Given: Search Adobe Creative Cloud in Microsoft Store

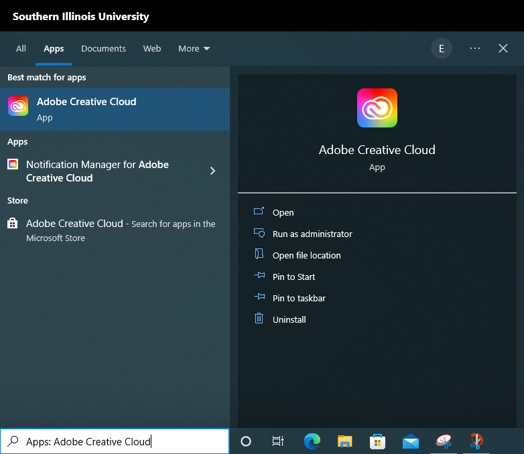Looking at the screenshot, I should click(x=115, y=230).
